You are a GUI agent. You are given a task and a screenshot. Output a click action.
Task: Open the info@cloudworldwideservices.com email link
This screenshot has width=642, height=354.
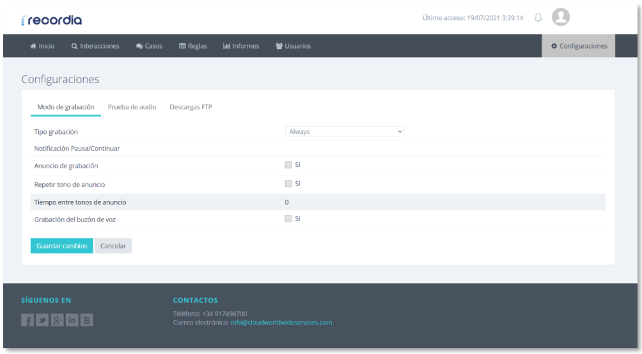[x=281, y=323]
